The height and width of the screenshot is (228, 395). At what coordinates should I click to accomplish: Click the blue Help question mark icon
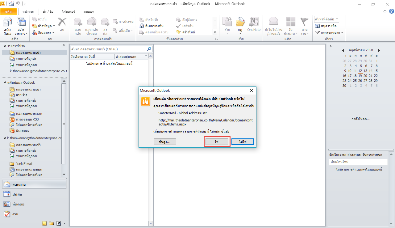click(x=391, y=11)
